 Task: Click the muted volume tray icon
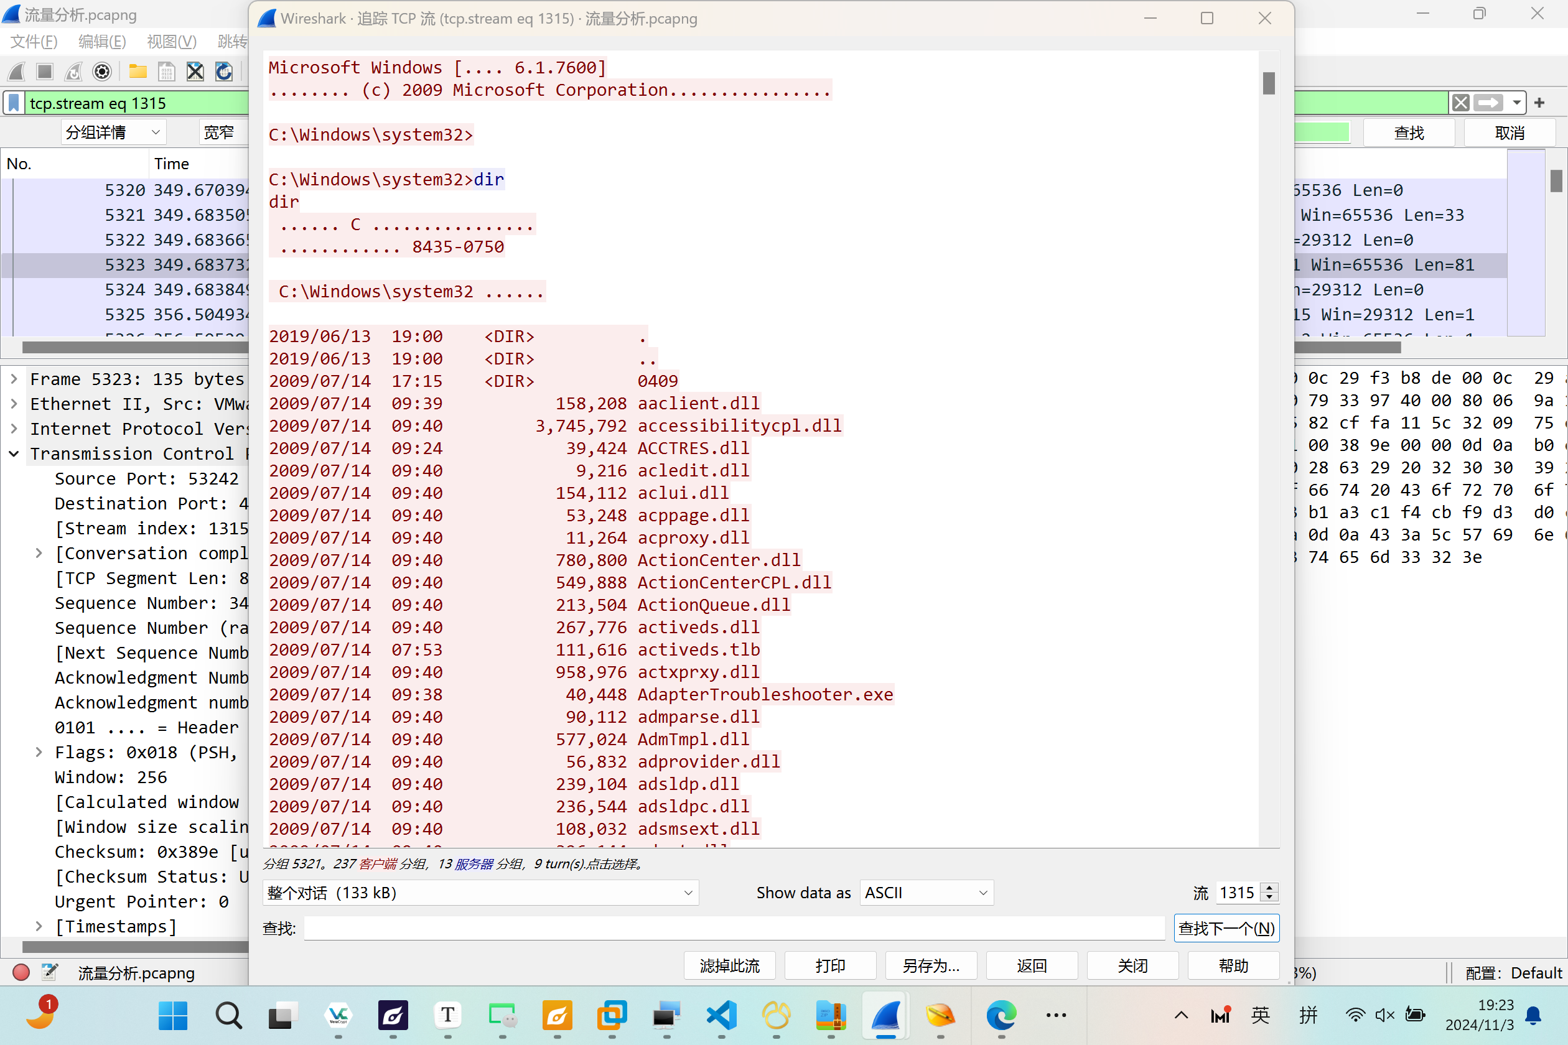[1384, 1015]
